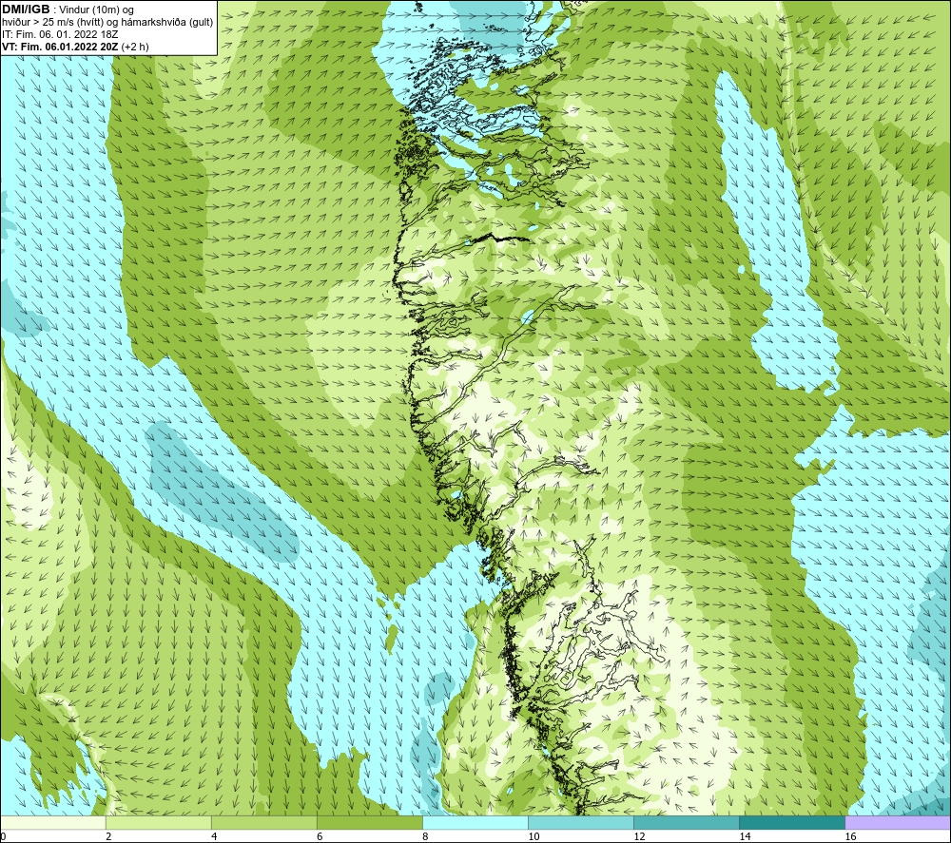The image size is (951, 843).
Task: Click the 4-6 m/s green legend segment
Action: tap(263, 822)
